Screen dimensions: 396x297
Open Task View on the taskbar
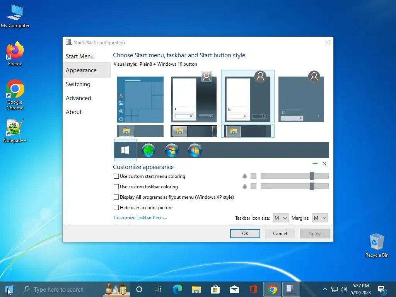click(158, 289)
